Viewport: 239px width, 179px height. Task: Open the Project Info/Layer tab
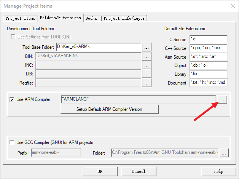[124, 18]
